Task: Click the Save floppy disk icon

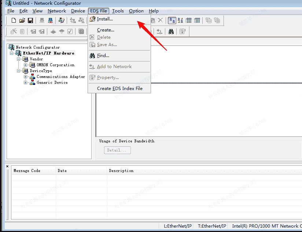Action: click(x=30, y=20)
